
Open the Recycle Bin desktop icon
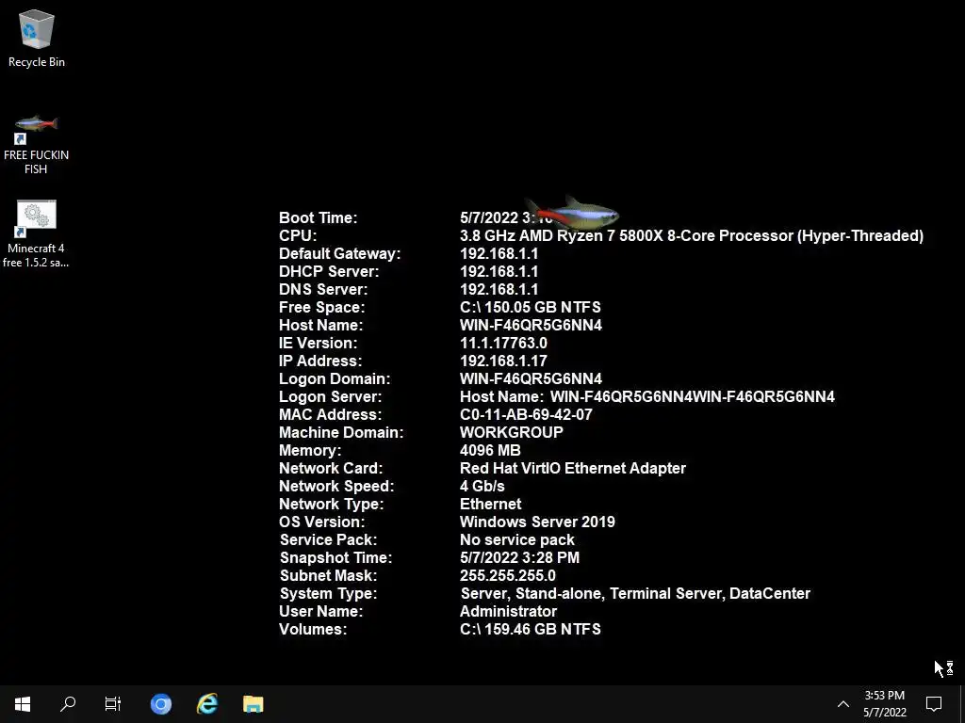[37, 38]
